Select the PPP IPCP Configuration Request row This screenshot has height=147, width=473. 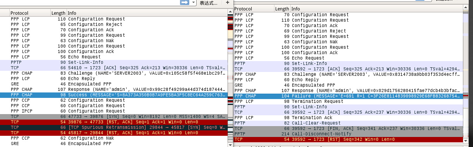pos(114,111)
